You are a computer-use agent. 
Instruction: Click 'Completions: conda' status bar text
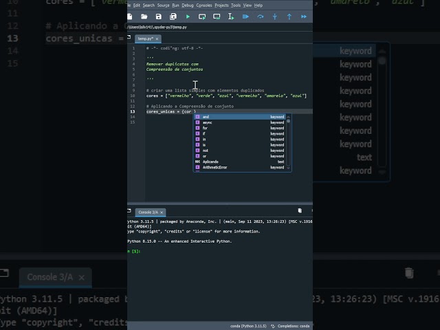pos(294,326)
